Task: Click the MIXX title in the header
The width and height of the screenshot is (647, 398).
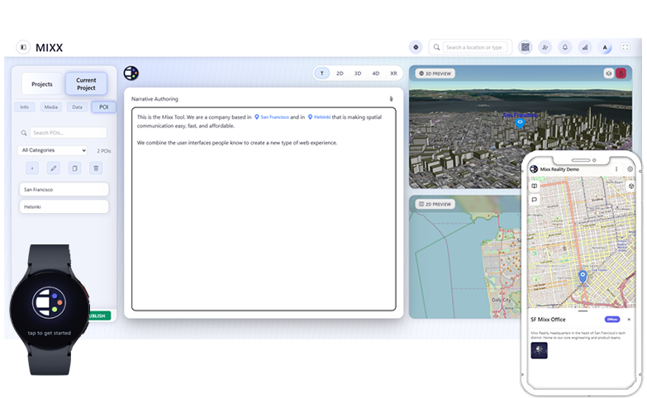Action: pyautogui.click(x=49, y=47)
